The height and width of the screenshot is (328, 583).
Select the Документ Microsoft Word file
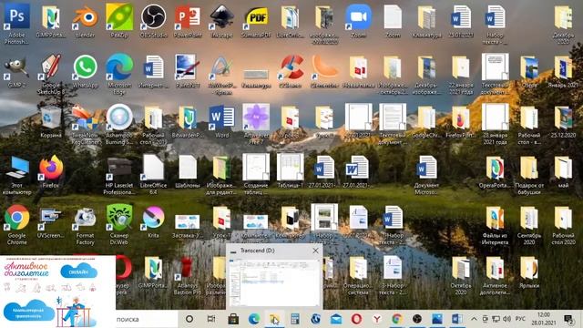pos(426,175)
